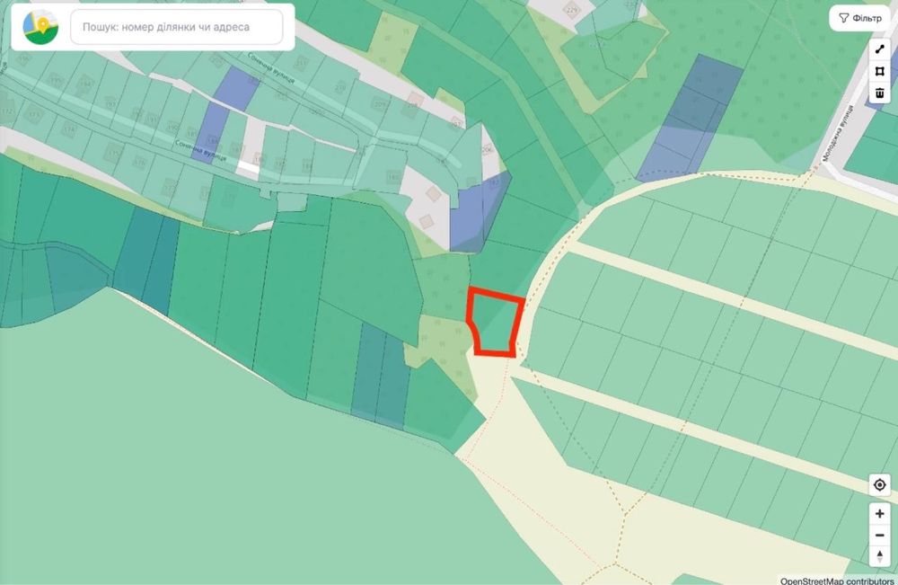Click the funnel icon beside Фільтр
This screenshot has width=898, height=585.
[x=843, y=18]
